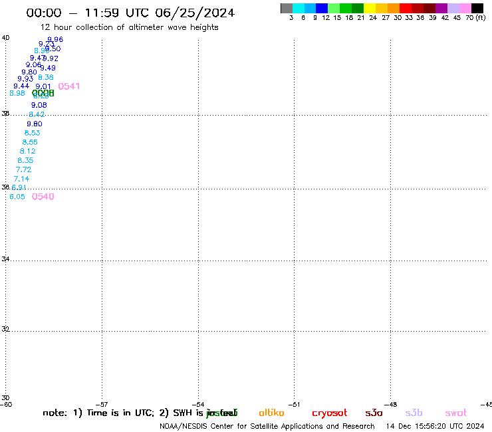Click the date range title '00:00 – 11:59 UTC 06/25/2024'
Screen dimensions: 492x432
coord(130,13)
